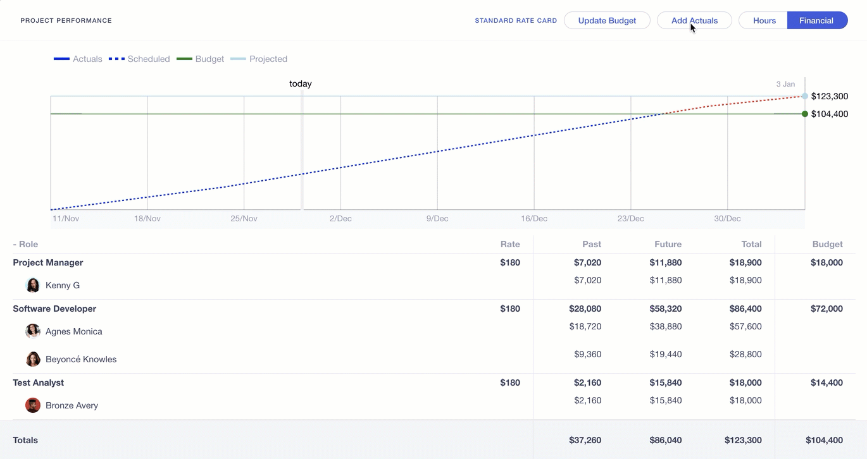Click the Update Budget button
The width and height of the screenshot is (867, 459).
pyautogui.click(x=607, y=20)
